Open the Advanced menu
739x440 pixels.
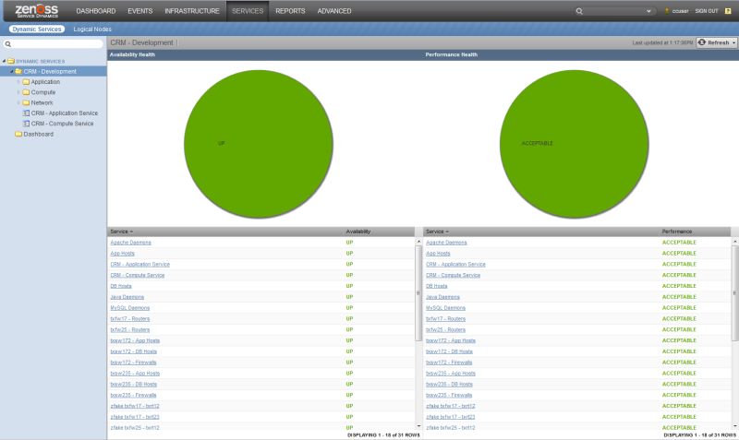[334, 11]
